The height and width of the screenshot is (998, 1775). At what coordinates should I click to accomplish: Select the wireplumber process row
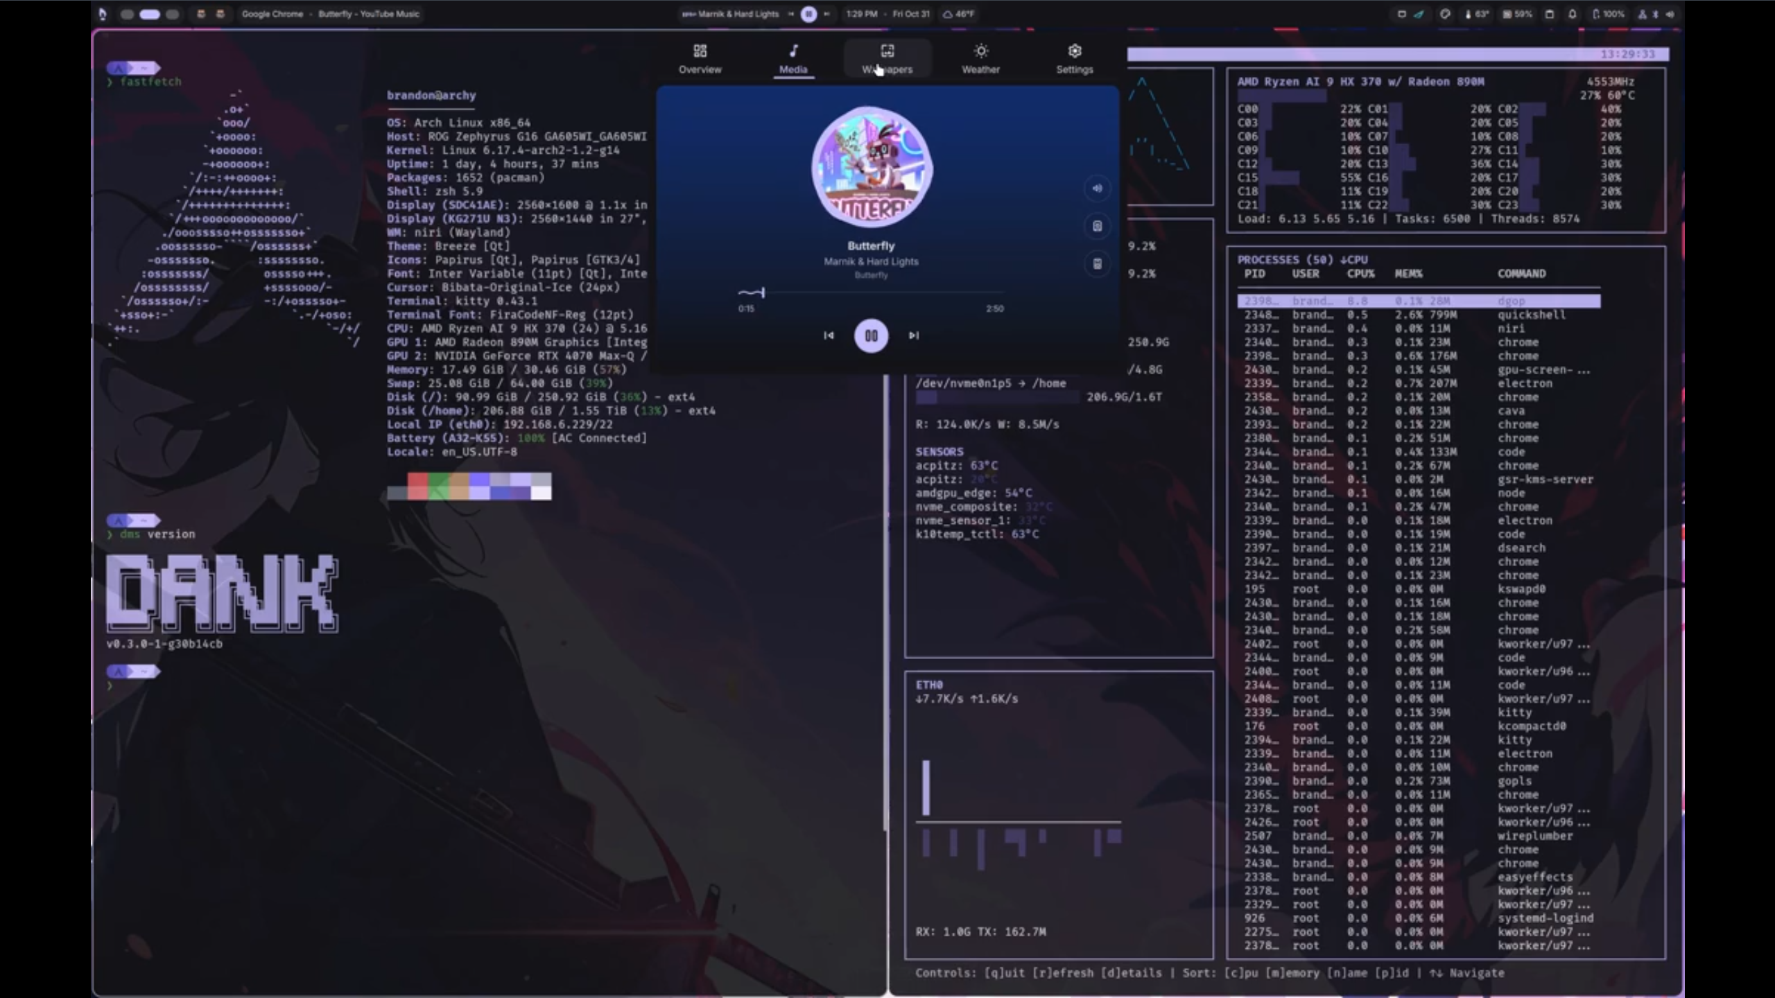1419,836
